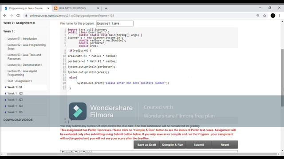Select the Programming in Java - Course tab
This screenshot has height=159, width=284.
click(x=26, y=8)
